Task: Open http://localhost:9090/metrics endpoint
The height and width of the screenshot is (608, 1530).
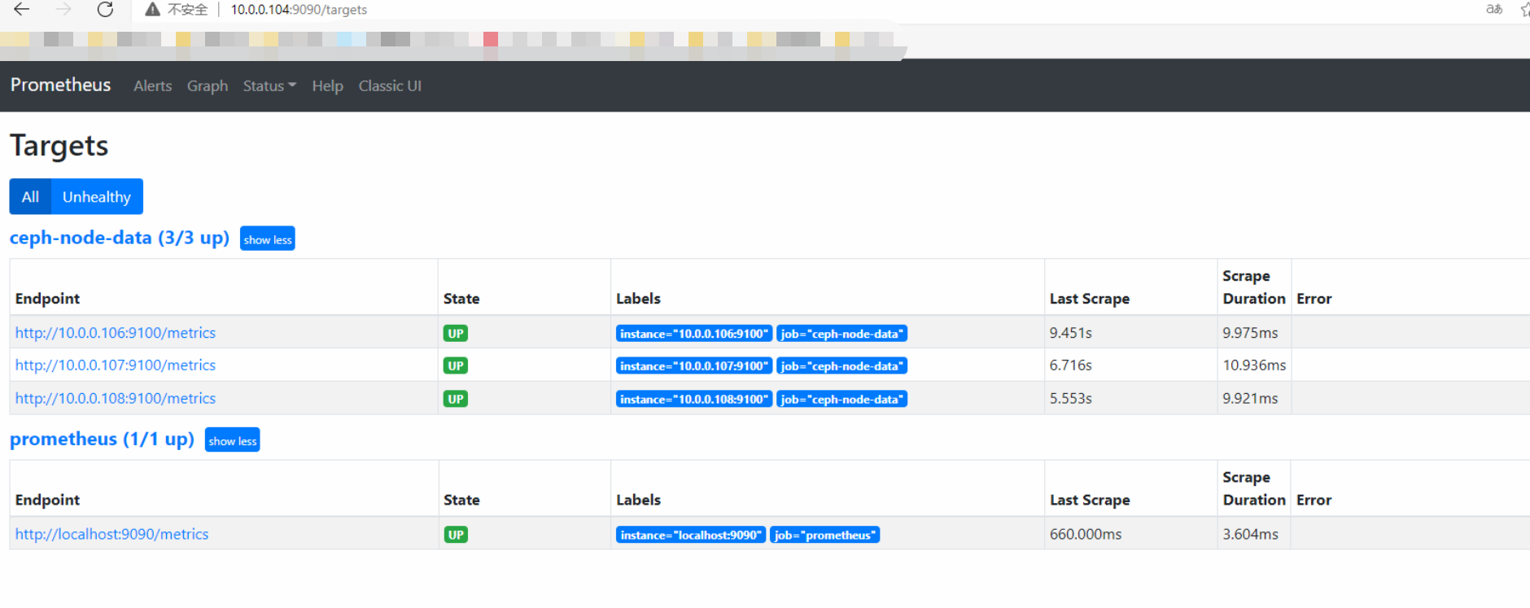Action: [111, 534]
